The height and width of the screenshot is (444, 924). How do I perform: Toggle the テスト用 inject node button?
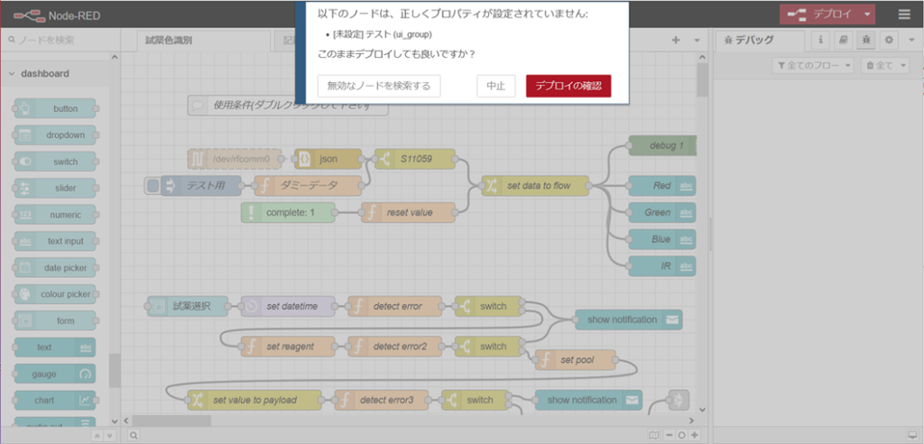(152, 186)
